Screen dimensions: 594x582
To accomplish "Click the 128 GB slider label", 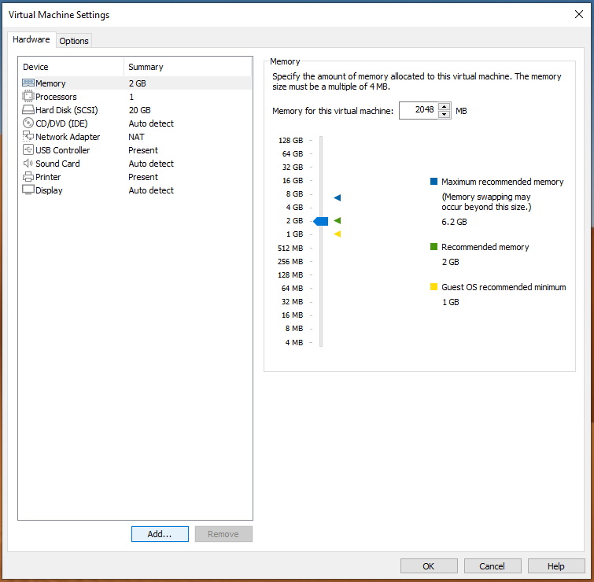I will (291, 141).
